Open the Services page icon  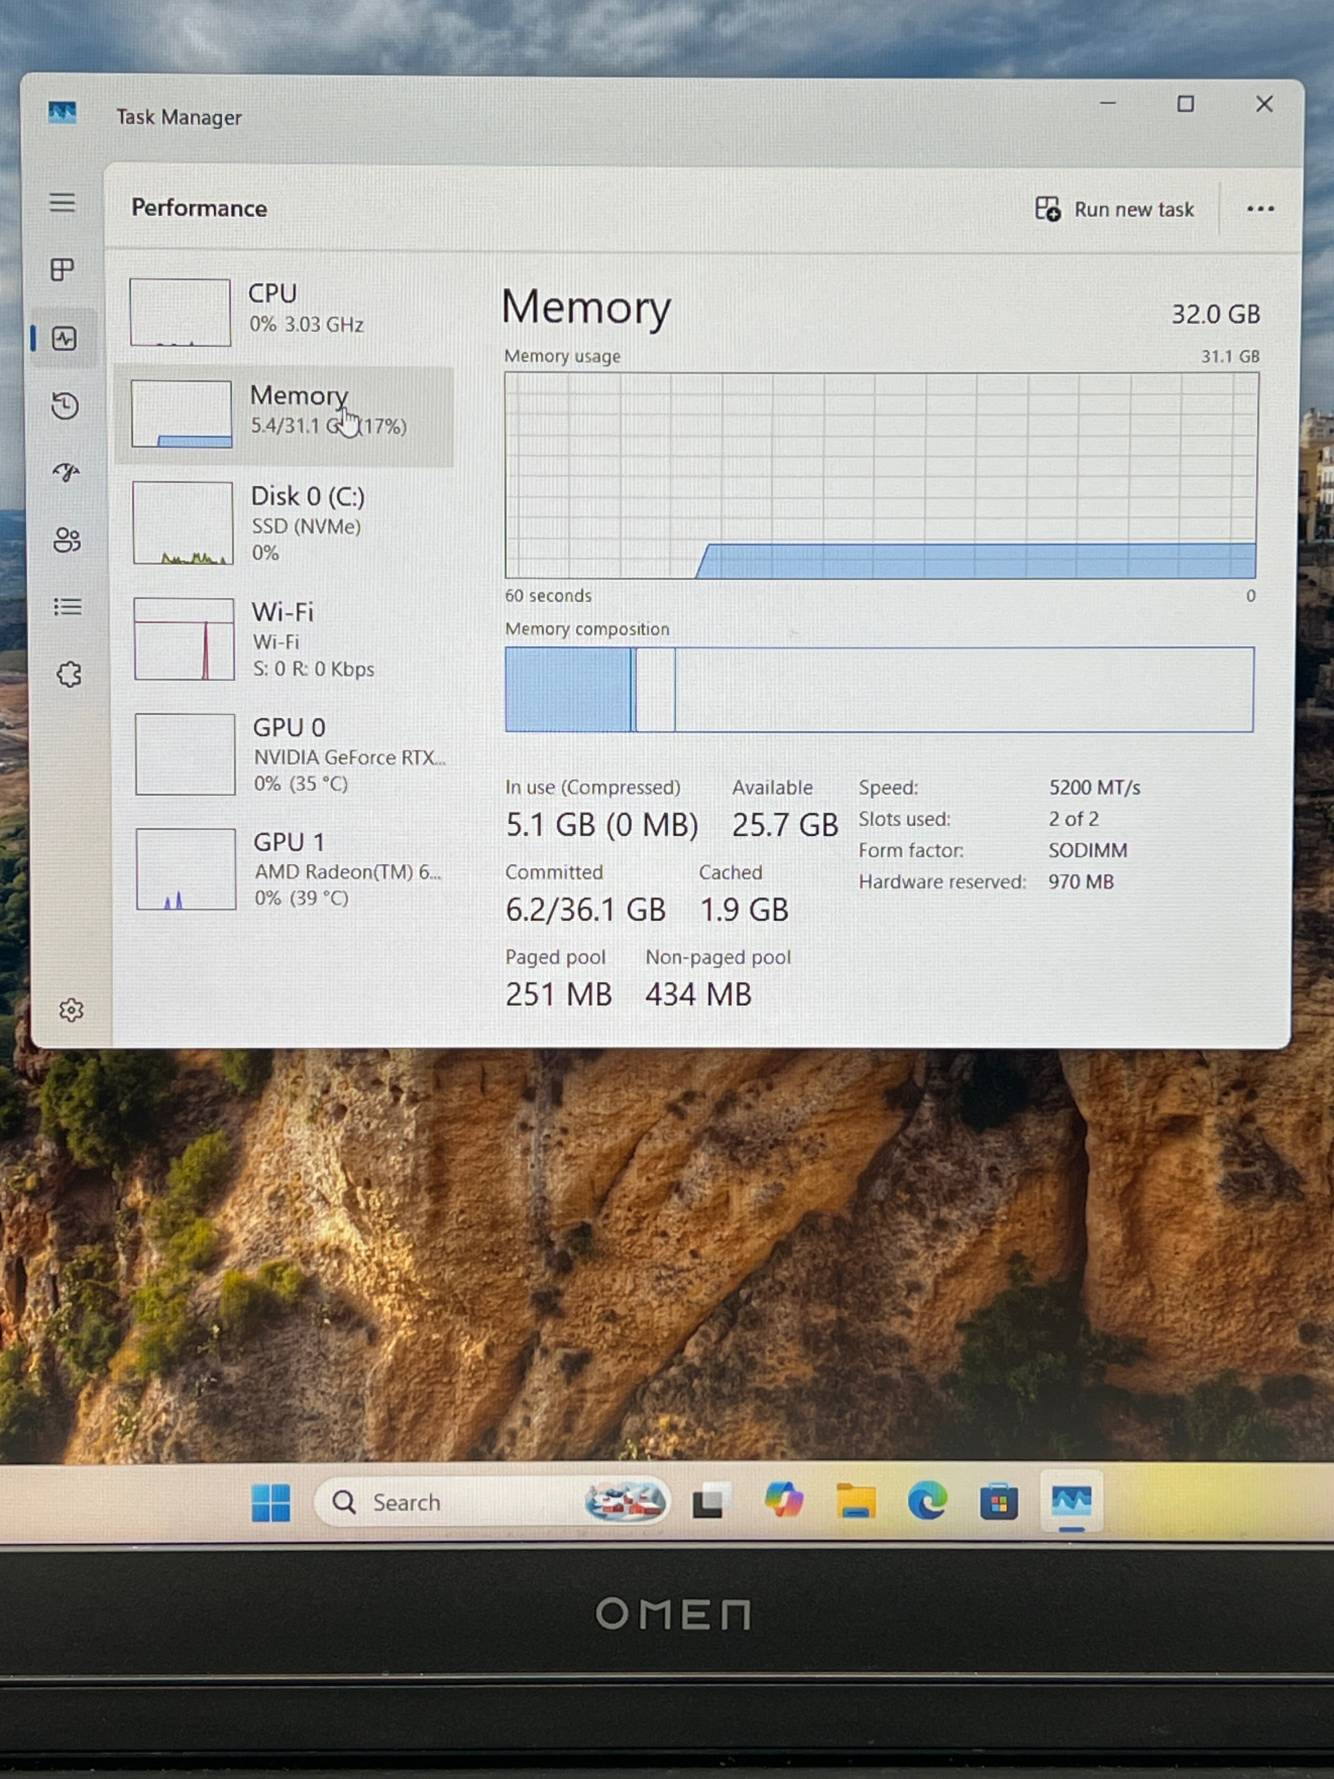69,674
